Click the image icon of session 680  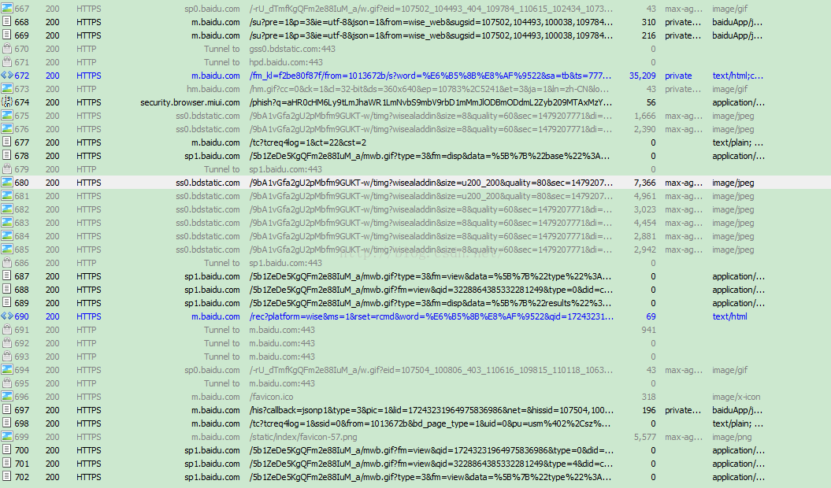7,183
